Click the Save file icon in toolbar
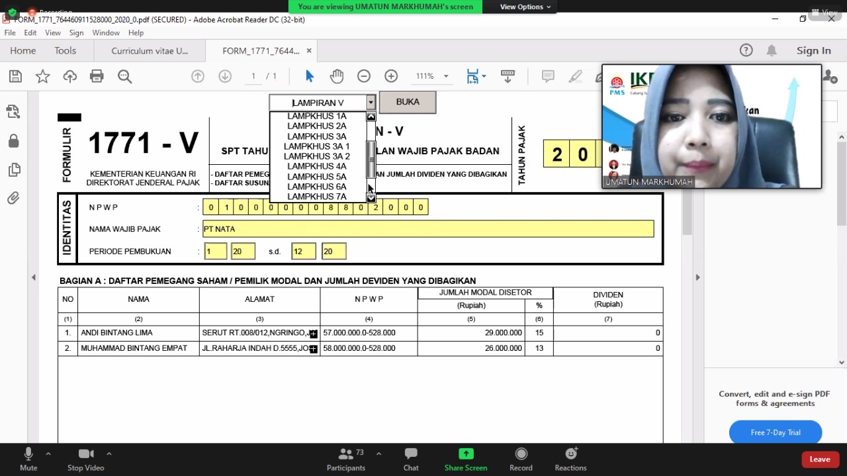847x476 pixels. coord(15,76)
